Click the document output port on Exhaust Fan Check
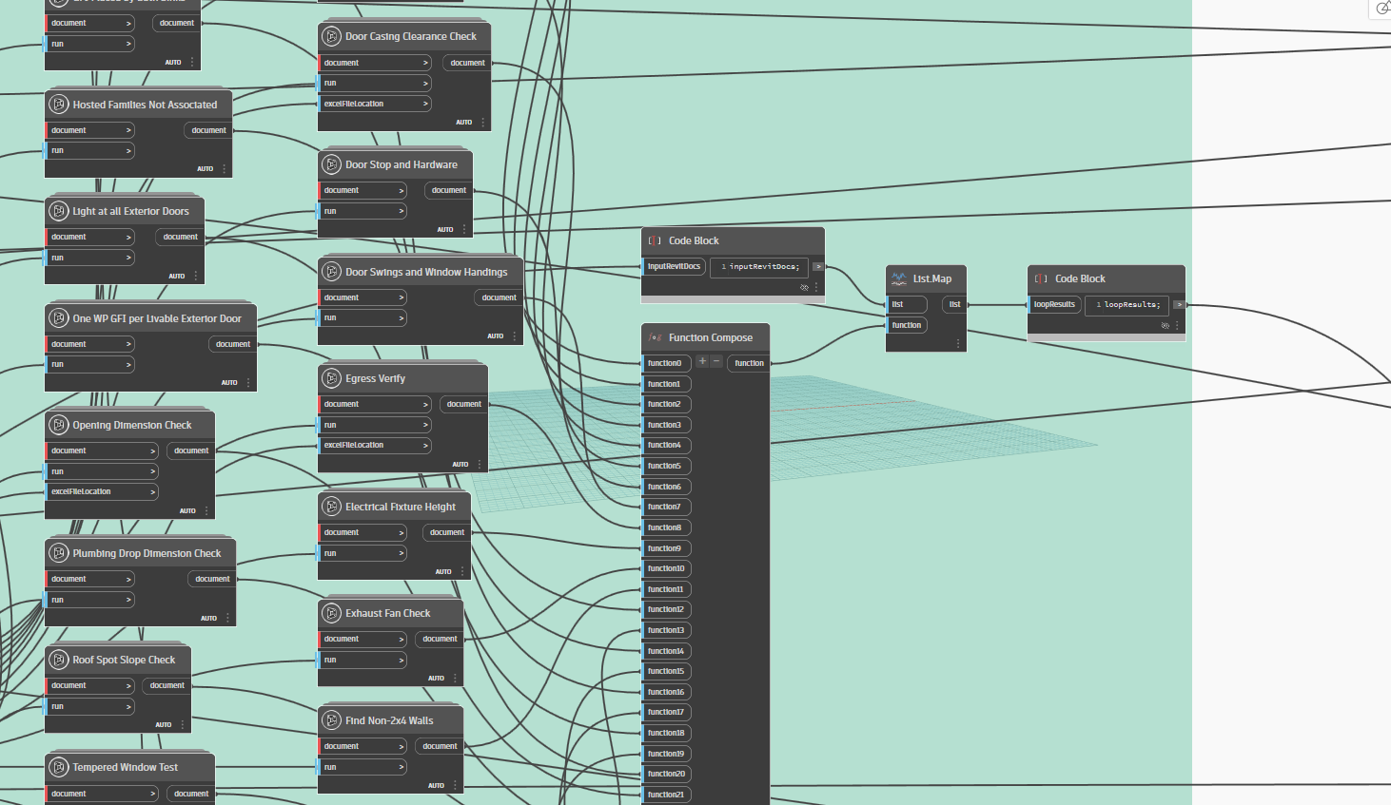The image size is (1391, 805). point(439,639)
